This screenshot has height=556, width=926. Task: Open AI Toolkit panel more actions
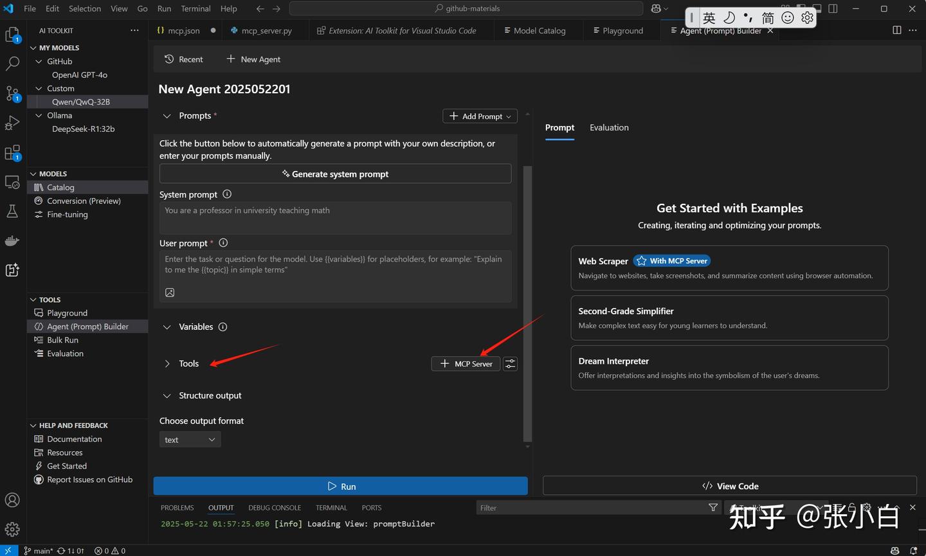[x=134, y=30]
